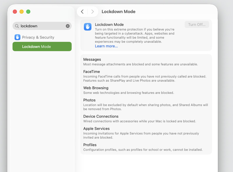Screen dimensions: 233x172
Task: Click the yellow minimize window button
Action: click(22, 12)
